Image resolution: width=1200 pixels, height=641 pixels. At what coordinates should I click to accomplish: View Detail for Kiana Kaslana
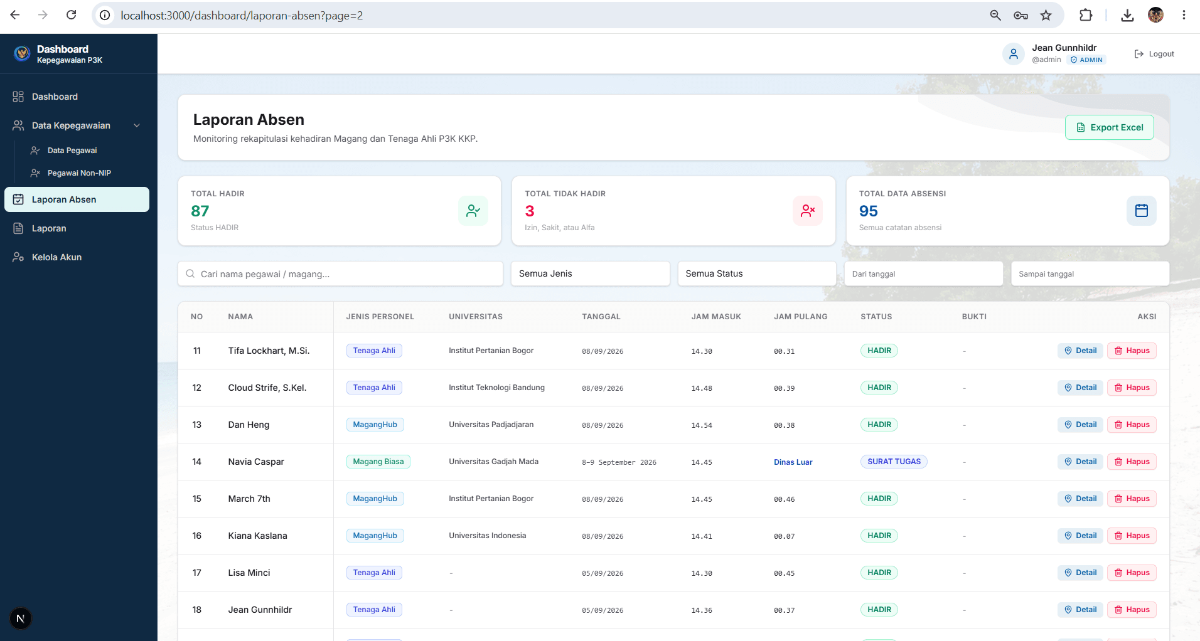[1080, 536]
